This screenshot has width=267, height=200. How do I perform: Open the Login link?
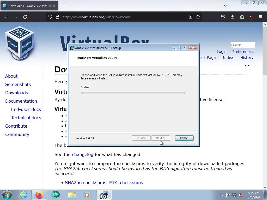[222, 52]
